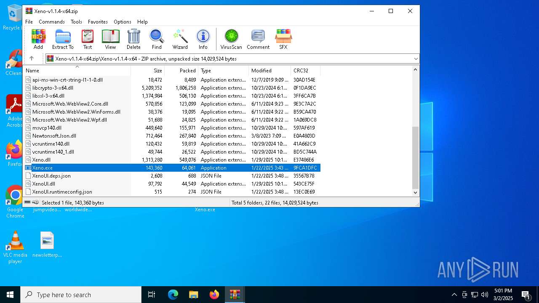Screen dimensions: 539x303
Task: Click the file list vertical scrollbar thumb
Action: pos(416,157)
